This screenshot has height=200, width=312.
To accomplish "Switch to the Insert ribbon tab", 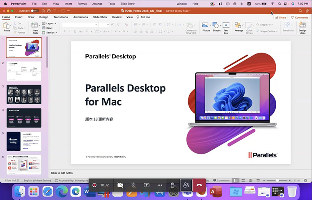I will coord(19,17).
